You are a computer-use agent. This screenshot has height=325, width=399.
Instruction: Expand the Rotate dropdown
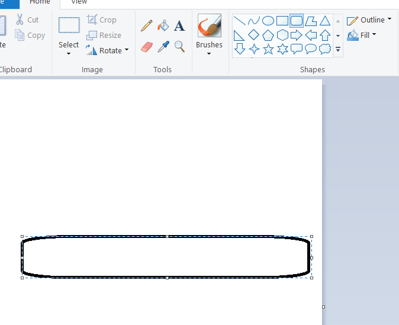[127, 50]
